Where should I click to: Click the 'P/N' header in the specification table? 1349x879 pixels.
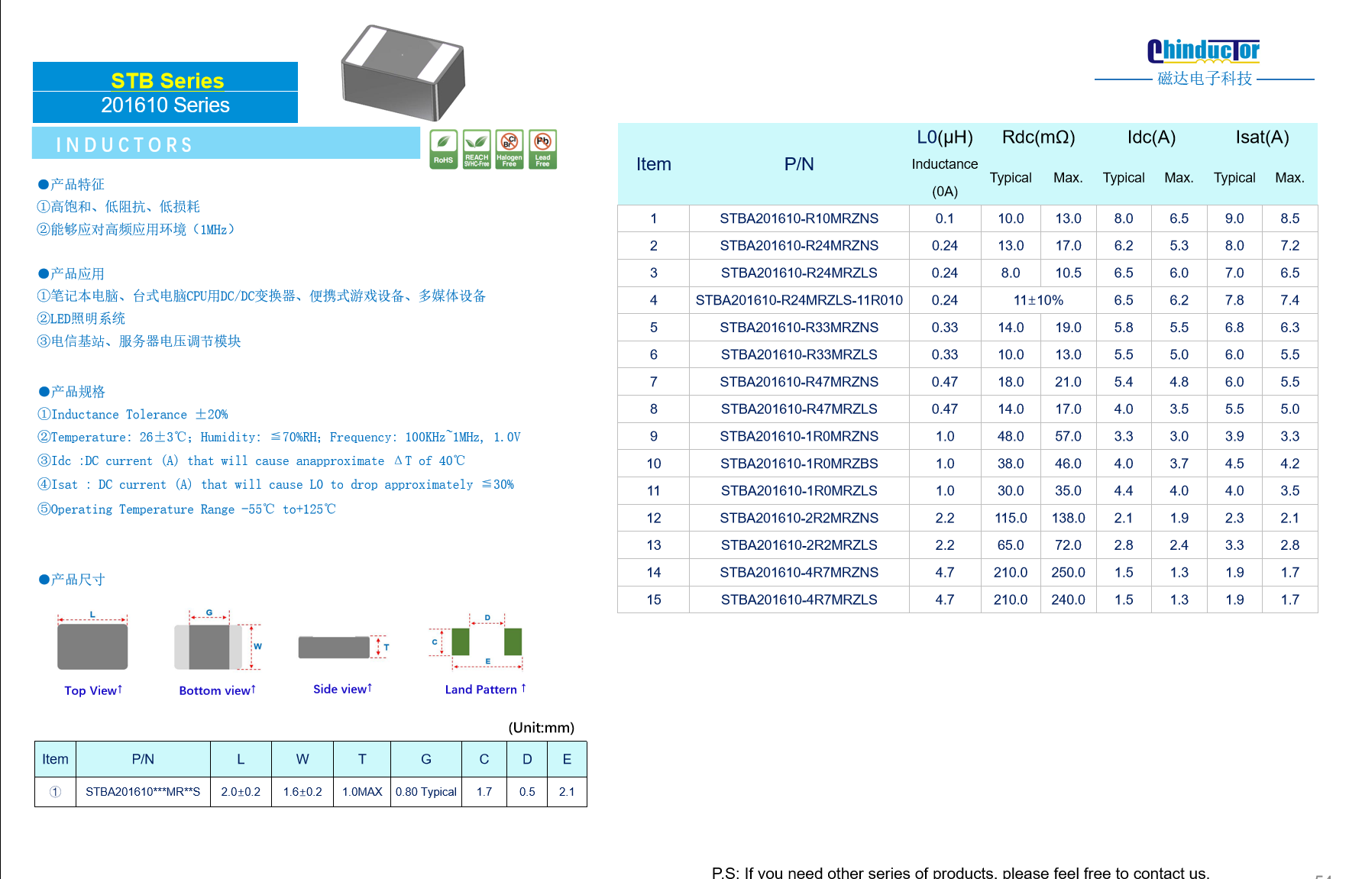pos(799,164)
